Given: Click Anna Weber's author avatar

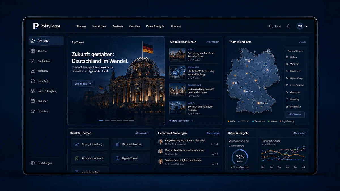Looking at the screenshot, I should 161,142.
